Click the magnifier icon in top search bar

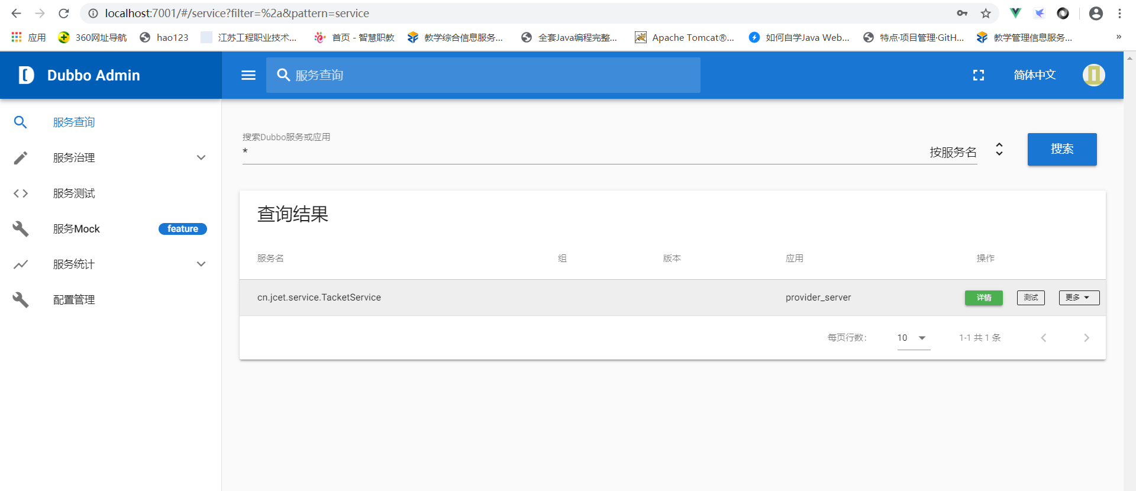[x=283, y=75]
